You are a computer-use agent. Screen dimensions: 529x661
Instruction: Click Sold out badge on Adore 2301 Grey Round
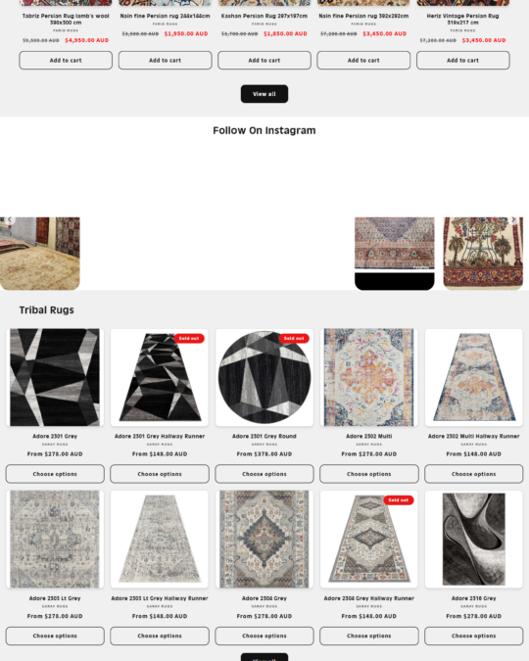click(294, 339)
